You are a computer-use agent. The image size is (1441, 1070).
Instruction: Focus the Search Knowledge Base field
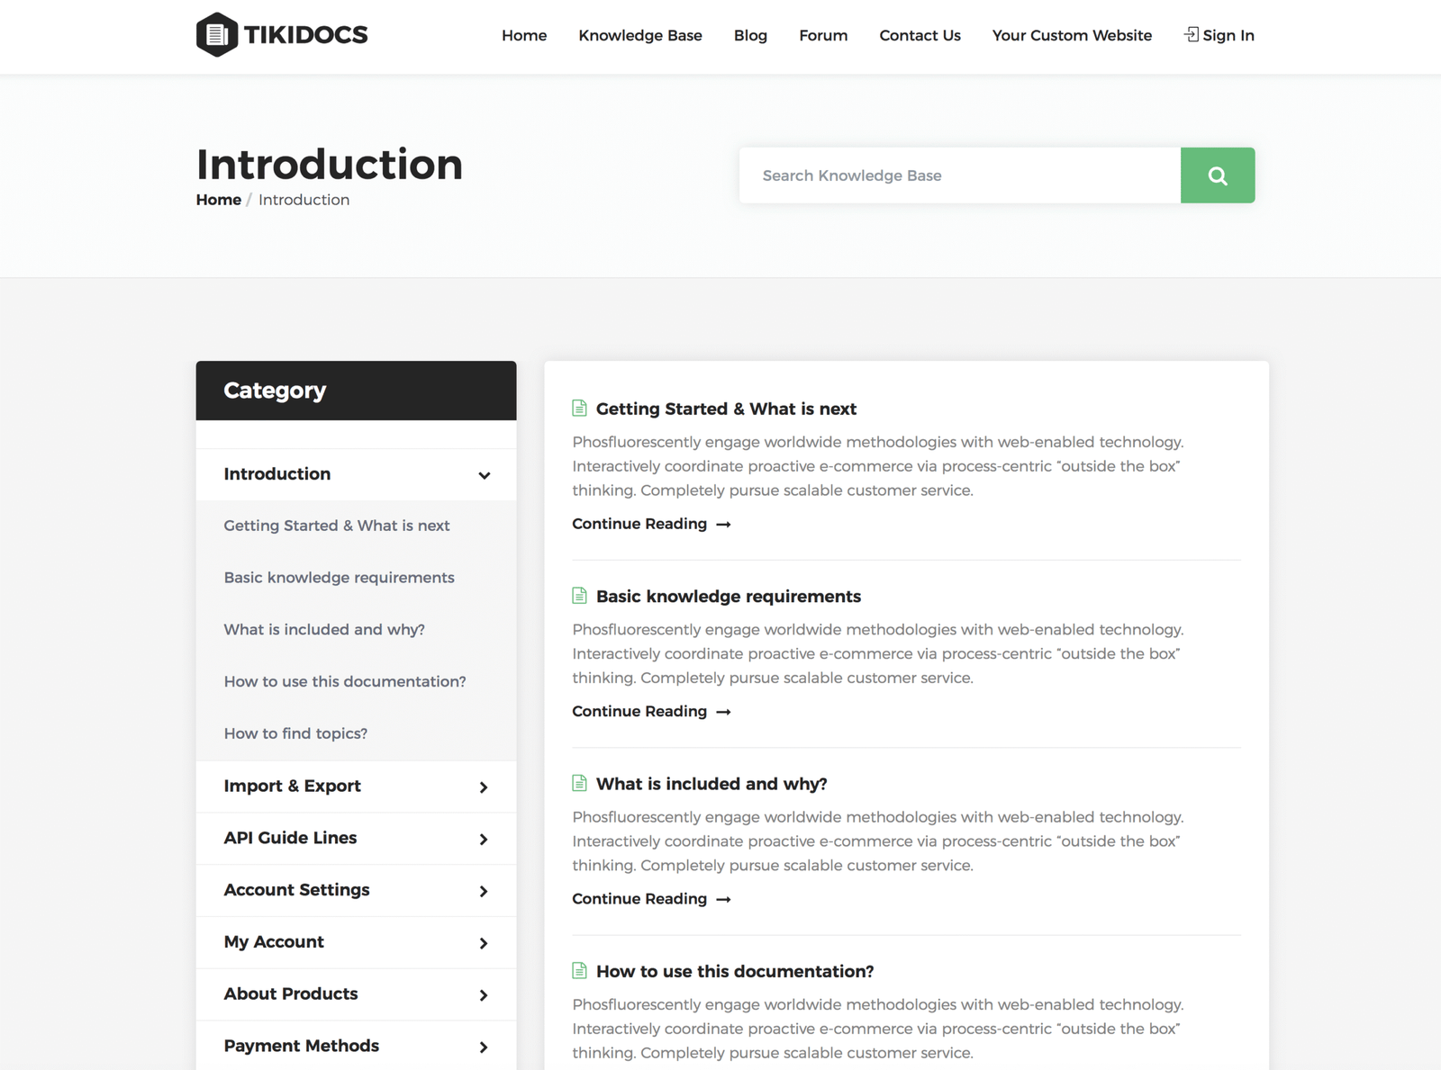959,175
